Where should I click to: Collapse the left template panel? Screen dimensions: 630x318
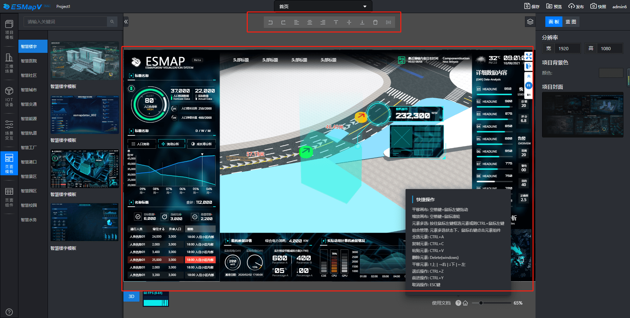[126, 22]
